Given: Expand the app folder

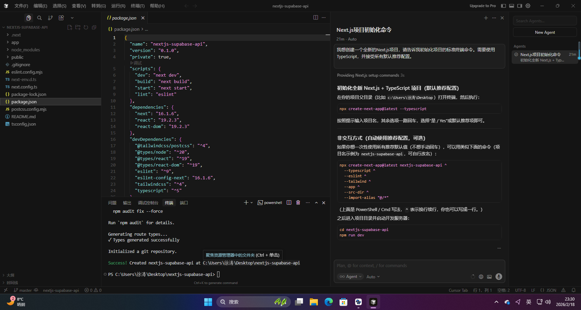Looking at the screenshot, I should tap(15, 42).
